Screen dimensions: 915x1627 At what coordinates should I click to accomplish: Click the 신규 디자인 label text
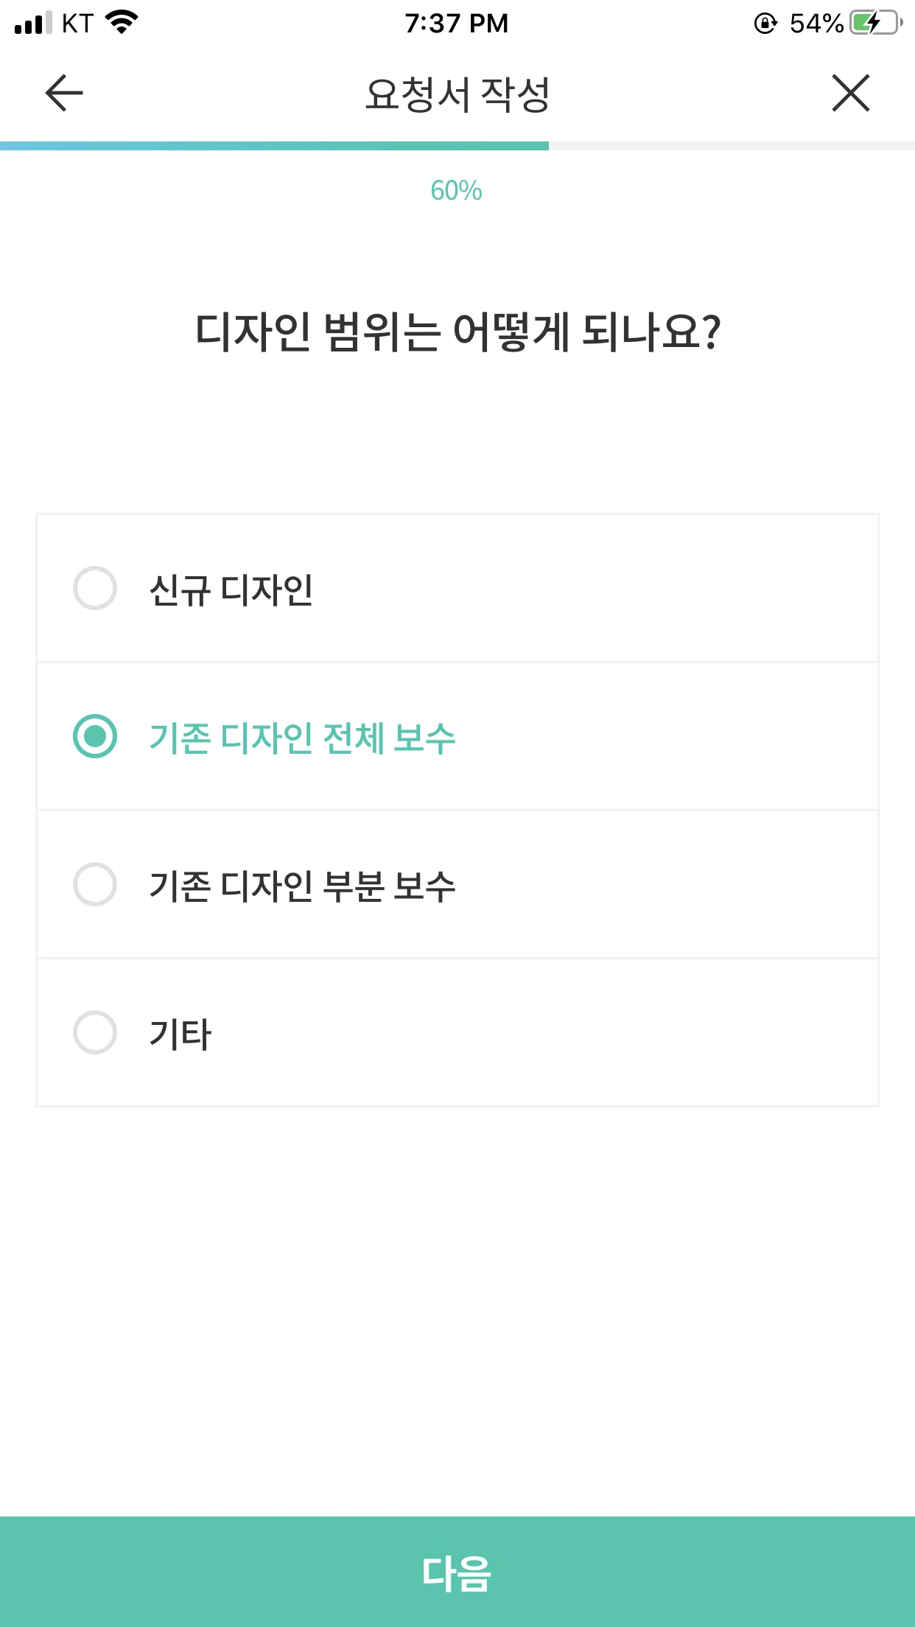coord(231,590)
